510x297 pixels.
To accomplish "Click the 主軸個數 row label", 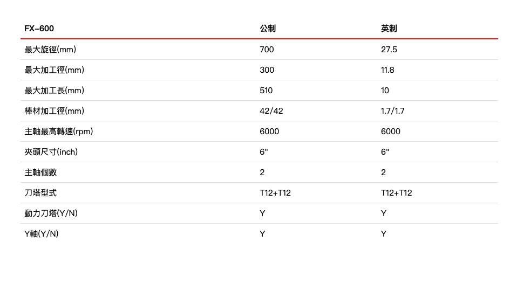I will pos(40,172).
